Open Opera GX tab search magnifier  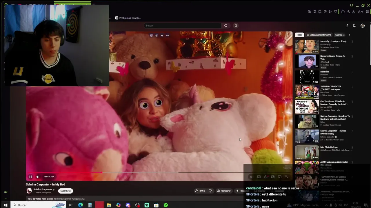[352, 5]
